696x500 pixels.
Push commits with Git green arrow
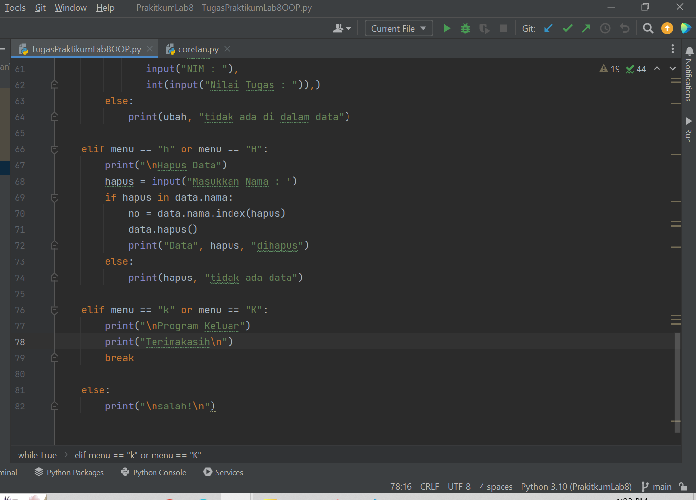586,28
